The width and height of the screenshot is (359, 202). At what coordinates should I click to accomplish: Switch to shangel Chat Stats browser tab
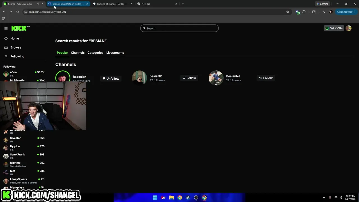(x=68, y=4)
